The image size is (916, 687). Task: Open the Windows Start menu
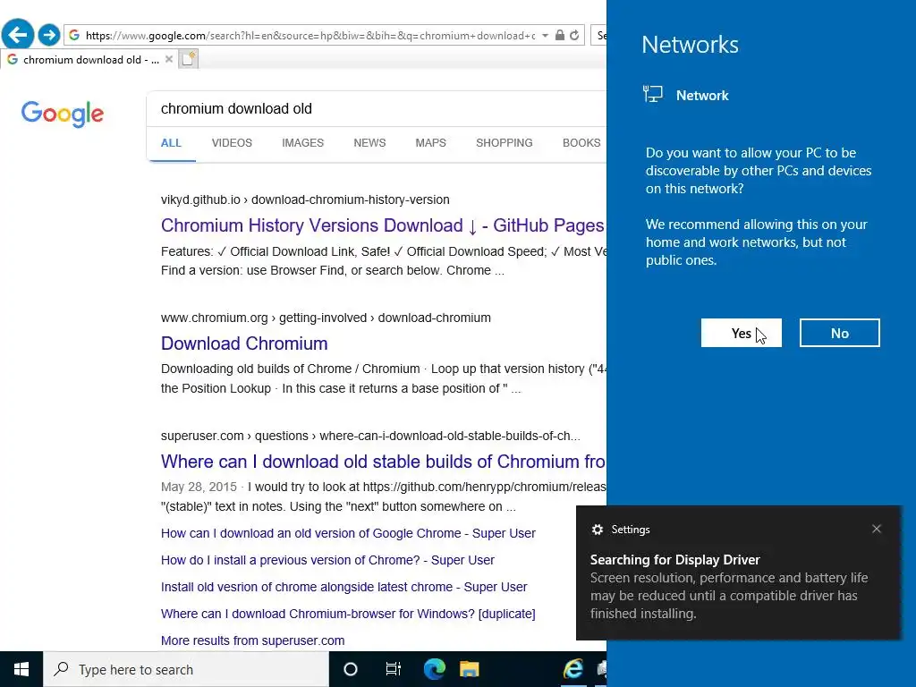[x=21, y=669]
